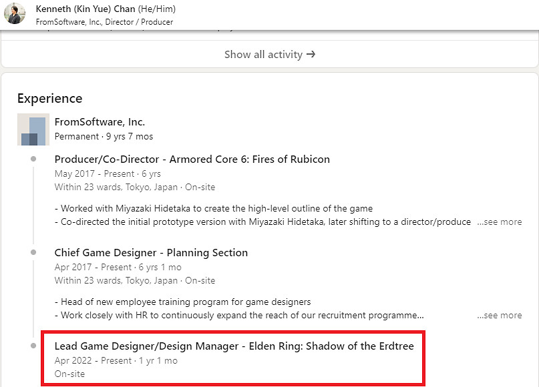Viewport: 539px width, 387px height.
Task: Click the Lead Game Designer - Elden Ring title
Action: 234,346
